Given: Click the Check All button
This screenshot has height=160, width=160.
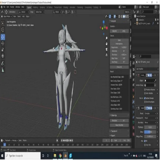Looking at the screenshot, I should (119, 67).
